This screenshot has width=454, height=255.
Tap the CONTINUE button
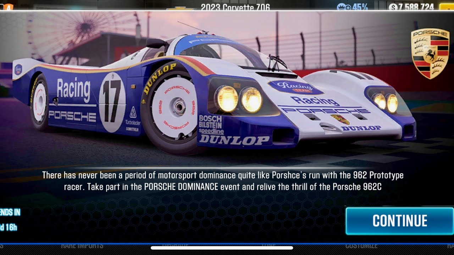click(400, 221)
